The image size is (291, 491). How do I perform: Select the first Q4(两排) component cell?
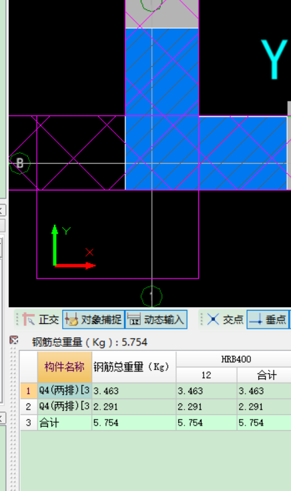click(65, 391)
